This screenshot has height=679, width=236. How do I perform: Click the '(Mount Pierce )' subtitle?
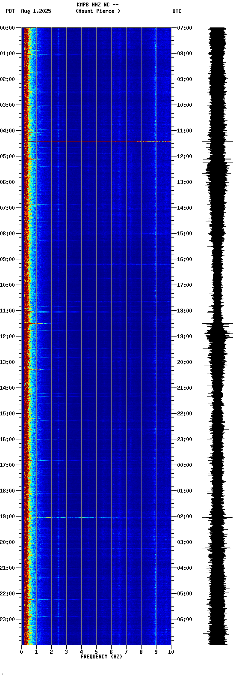(98, 11)
